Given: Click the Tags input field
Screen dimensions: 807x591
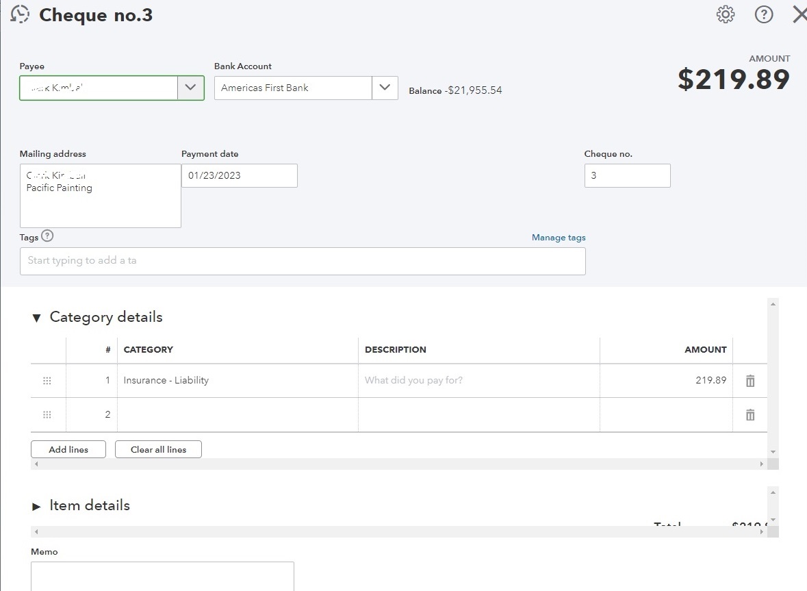Looking at the screenshot, I should pos(303,261).
